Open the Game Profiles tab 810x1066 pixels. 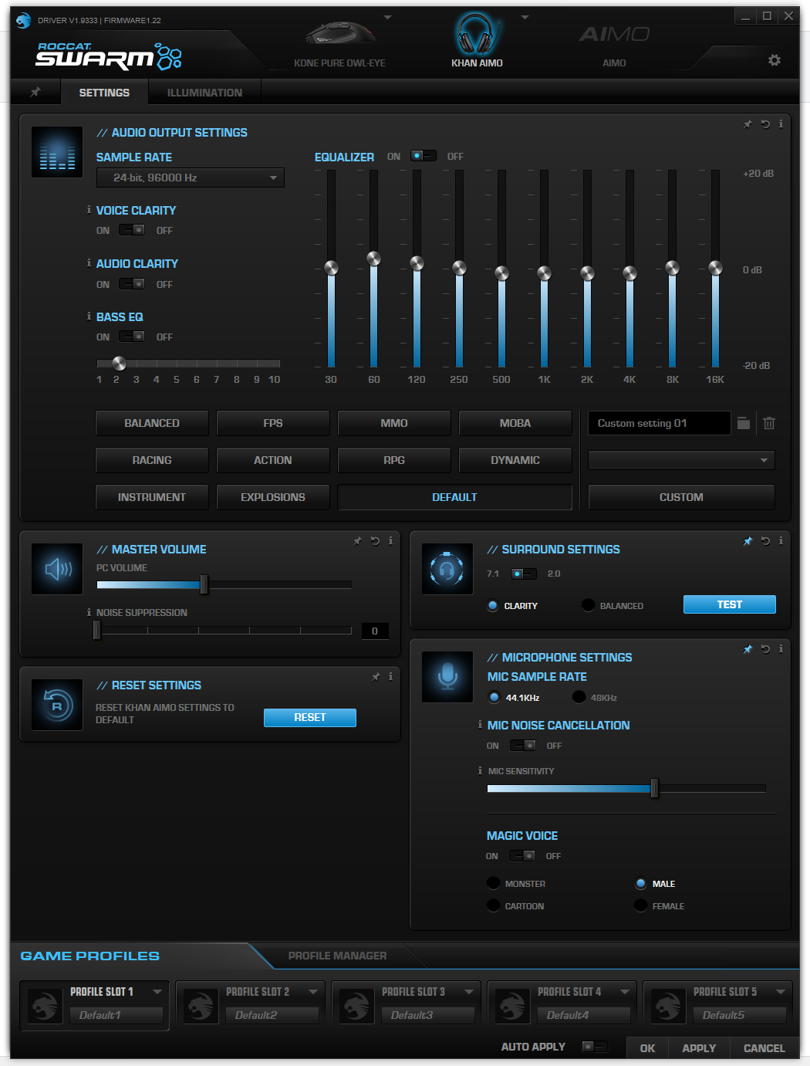coord(90,956)
